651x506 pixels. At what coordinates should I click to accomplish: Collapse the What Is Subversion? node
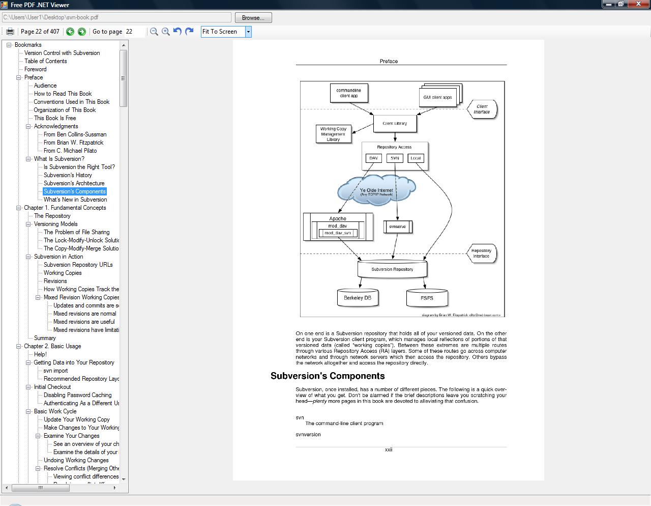(x=28, y=159)
